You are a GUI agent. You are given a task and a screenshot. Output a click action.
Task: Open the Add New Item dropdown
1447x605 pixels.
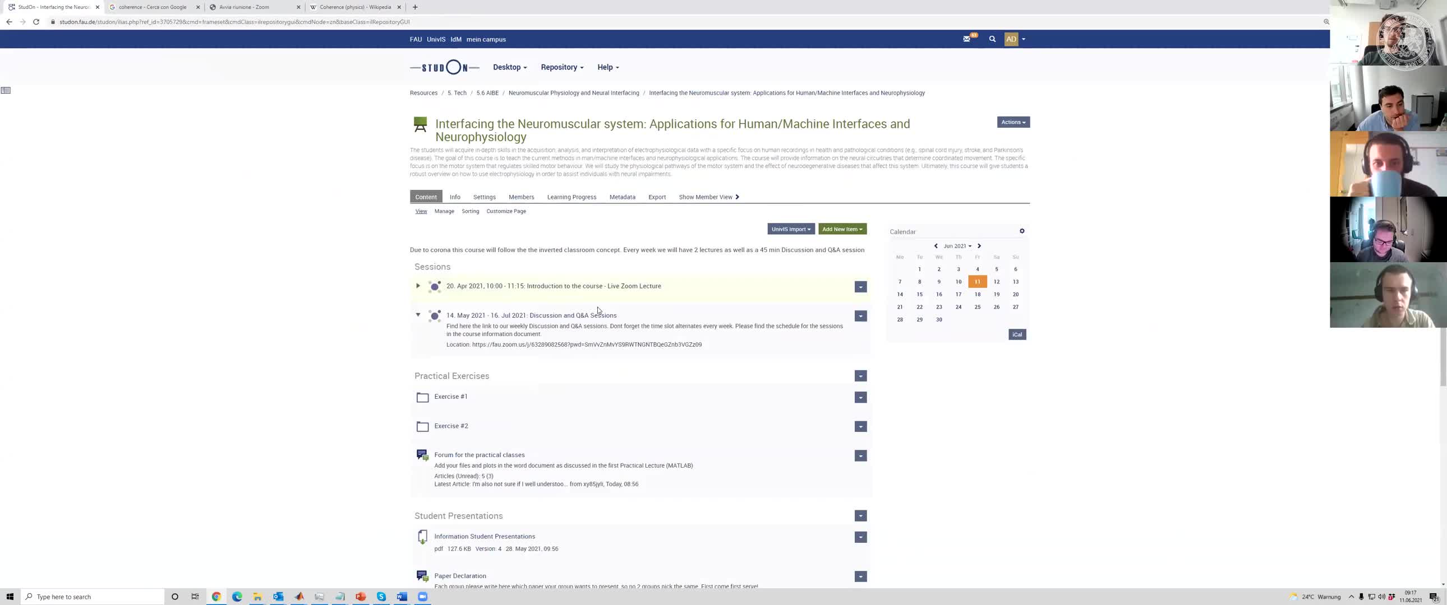[842, 229]
